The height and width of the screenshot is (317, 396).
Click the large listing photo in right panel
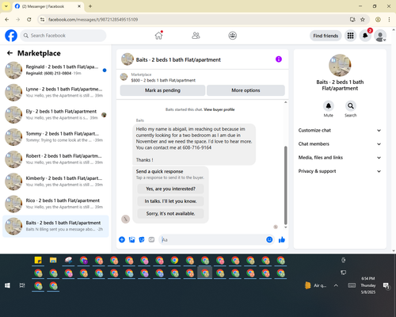[x=340, y=65]
